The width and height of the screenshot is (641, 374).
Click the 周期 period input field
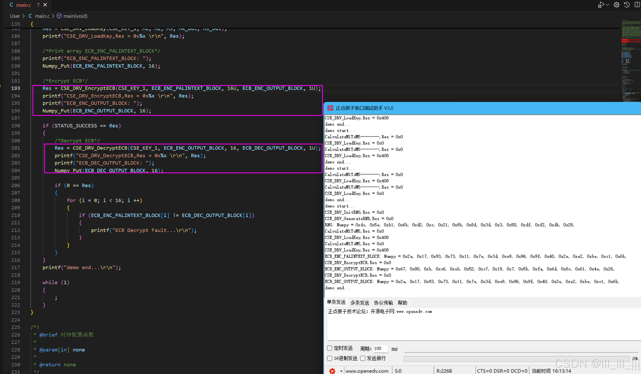click(x=380, y=348)
